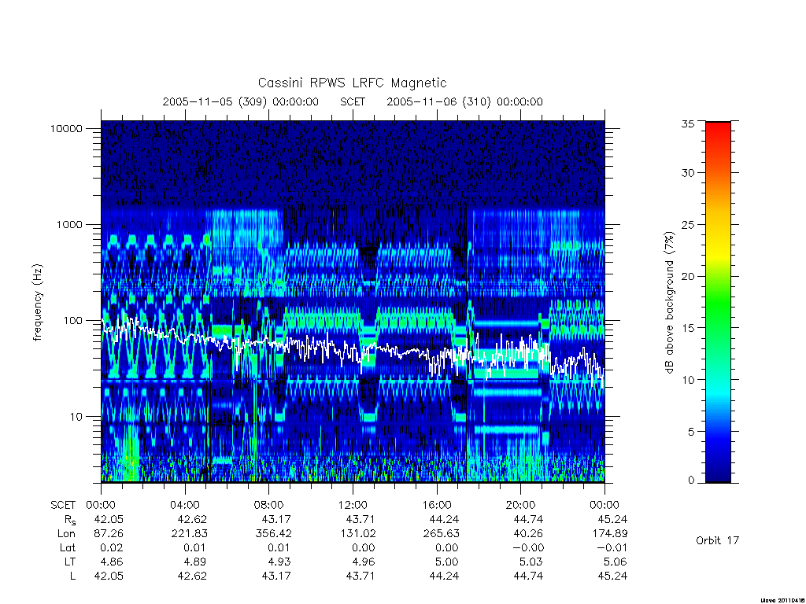This screenshot has height=604, width=806.
Task: Click Rs row value 43.17
Action: click(x=276, y=520)
